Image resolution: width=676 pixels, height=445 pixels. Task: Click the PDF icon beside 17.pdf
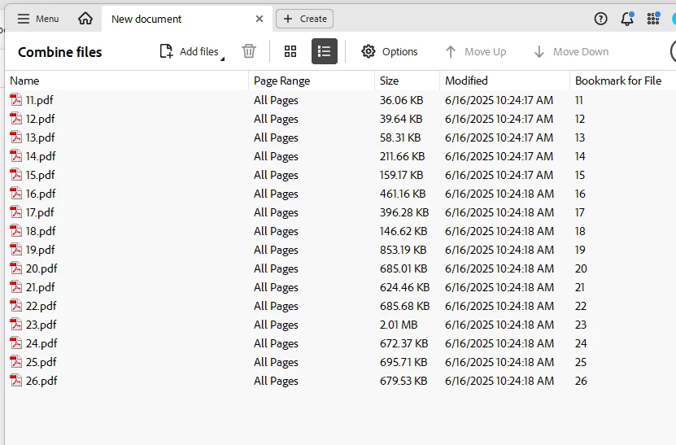point(16,212)
